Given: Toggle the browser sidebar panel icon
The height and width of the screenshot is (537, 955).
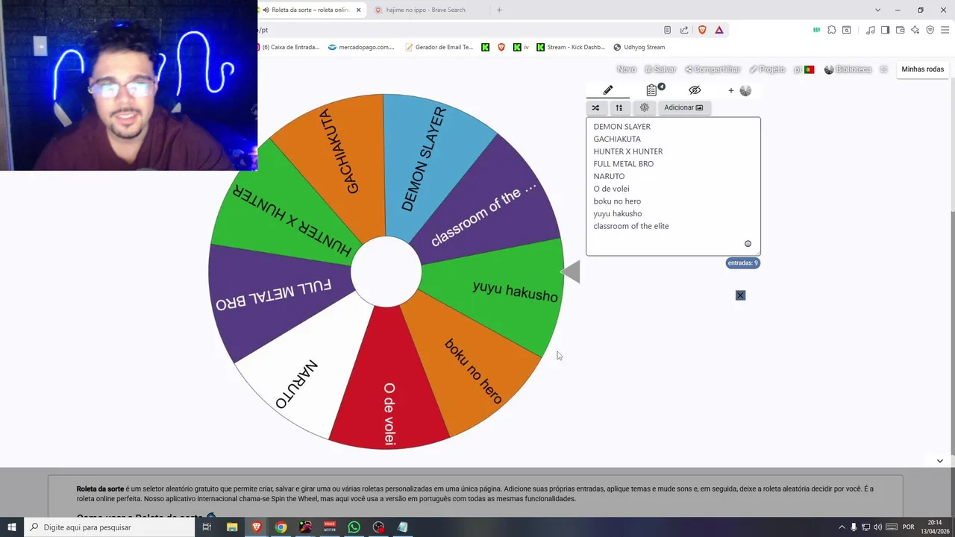Looking at the screenshot, I should click(x=885, y=30).
